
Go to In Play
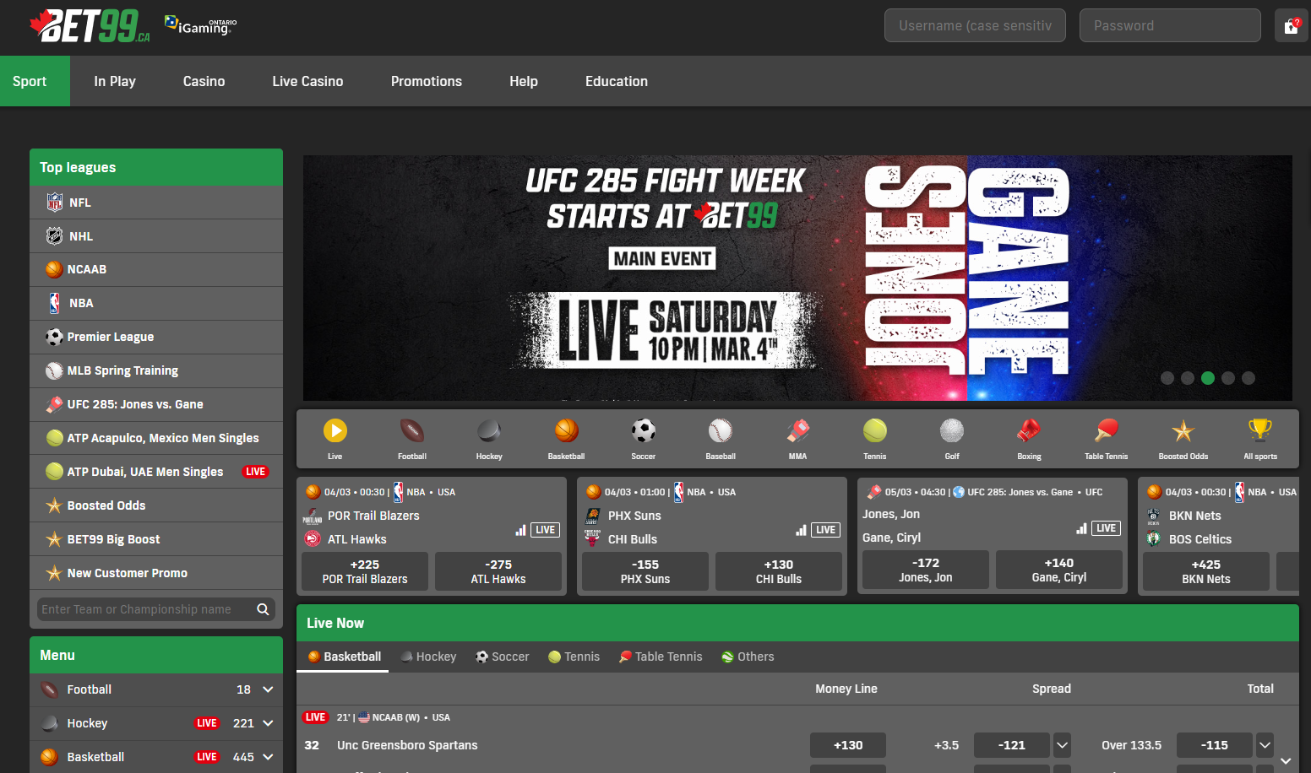(115, 81)
